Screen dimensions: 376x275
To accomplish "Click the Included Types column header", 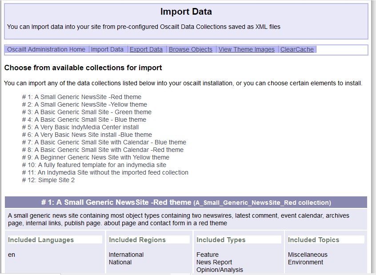I will pos(239,240).
